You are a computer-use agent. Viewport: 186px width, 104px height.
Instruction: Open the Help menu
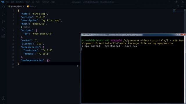[53, 2]
